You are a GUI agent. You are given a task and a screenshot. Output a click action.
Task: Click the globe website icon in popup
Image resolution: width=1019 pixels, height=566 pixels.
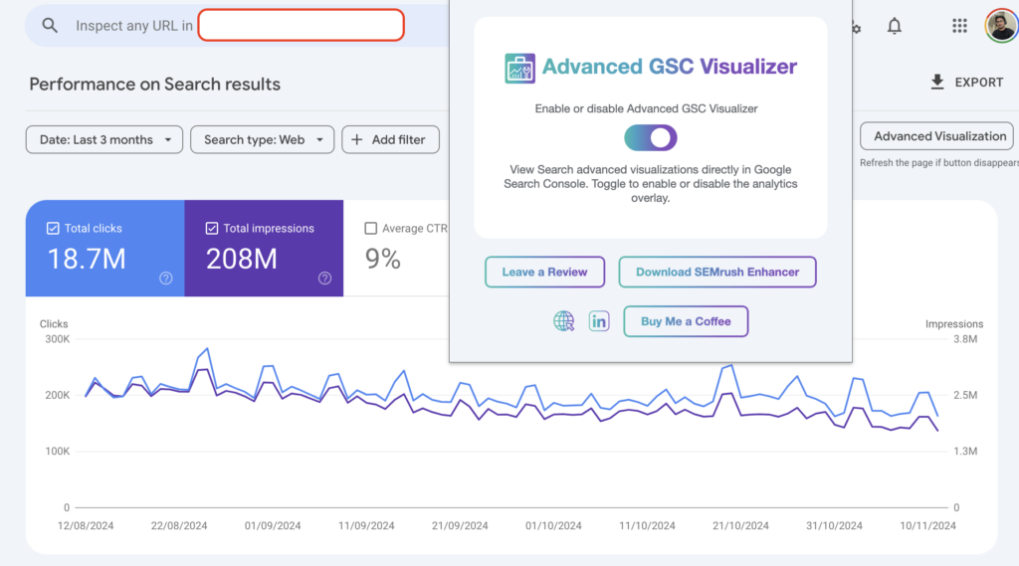[x=564, y=321]
